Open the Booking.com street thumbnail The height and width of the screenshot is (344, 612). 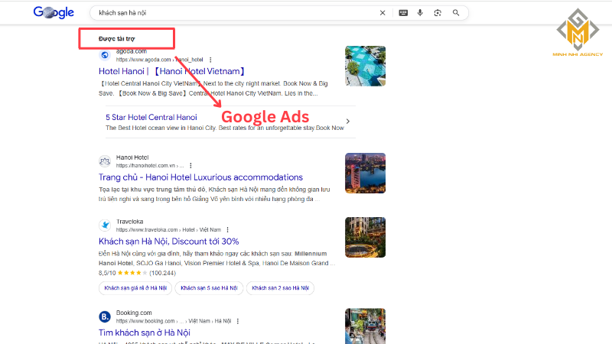[366, 326]
